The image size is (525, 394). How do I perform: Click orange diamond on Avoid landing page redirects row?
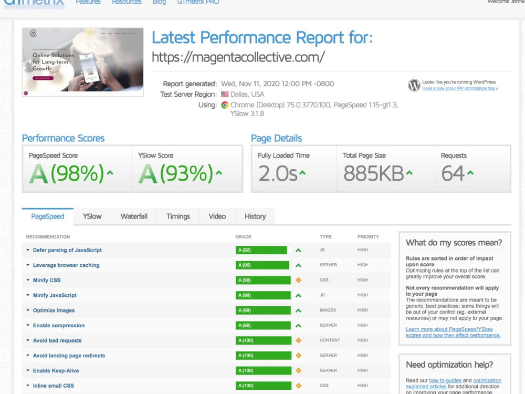[x=298, y=356]
